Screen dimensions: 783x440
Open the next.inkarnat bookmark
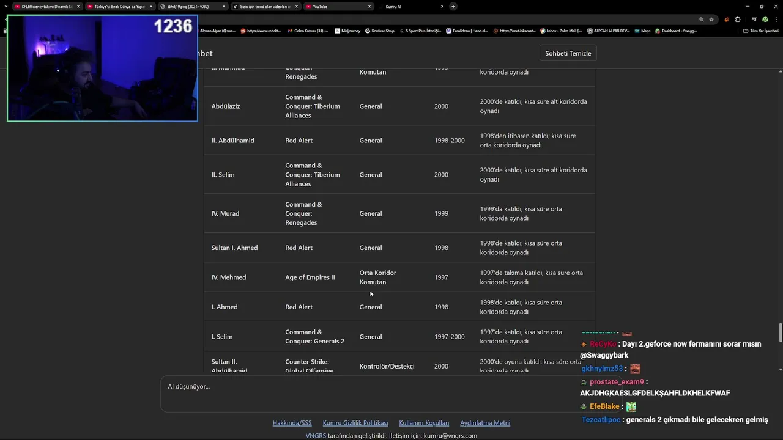pos(514,31)
